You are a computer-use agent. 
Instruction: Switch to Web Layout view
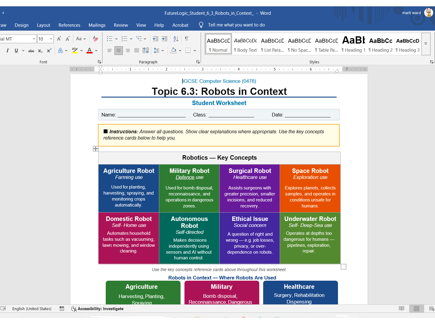click(x=431, y=309)
